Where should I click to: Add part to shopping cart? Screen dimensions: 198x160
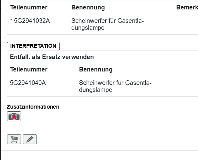14,140
